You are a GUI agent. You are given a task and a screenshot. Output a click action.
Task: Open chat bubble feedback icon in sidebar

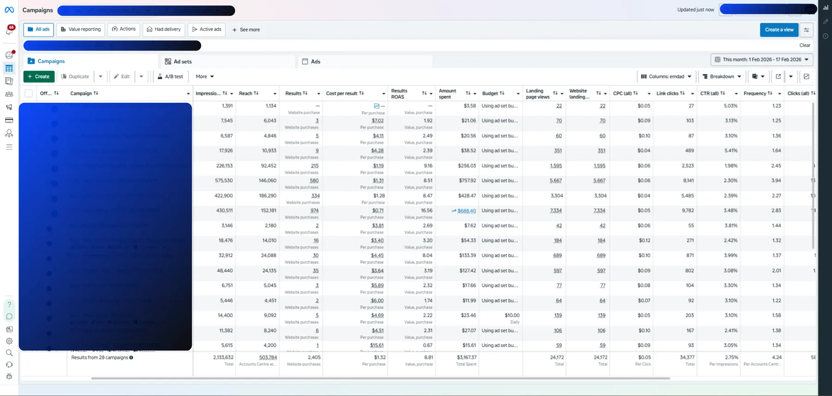pyautogui.click(x=9, y=317)
